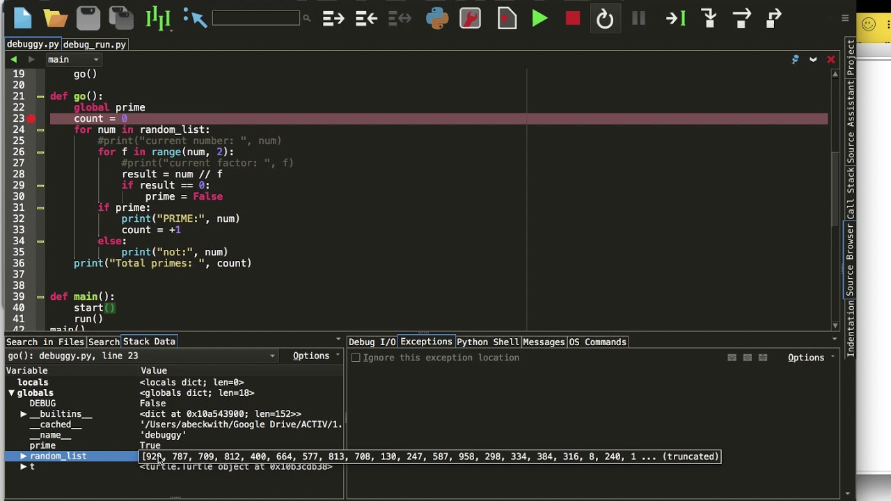The image size is (891, 501).
Task: Click the breakpoint document toolbar icon
Action: click(x=507, y=18)
